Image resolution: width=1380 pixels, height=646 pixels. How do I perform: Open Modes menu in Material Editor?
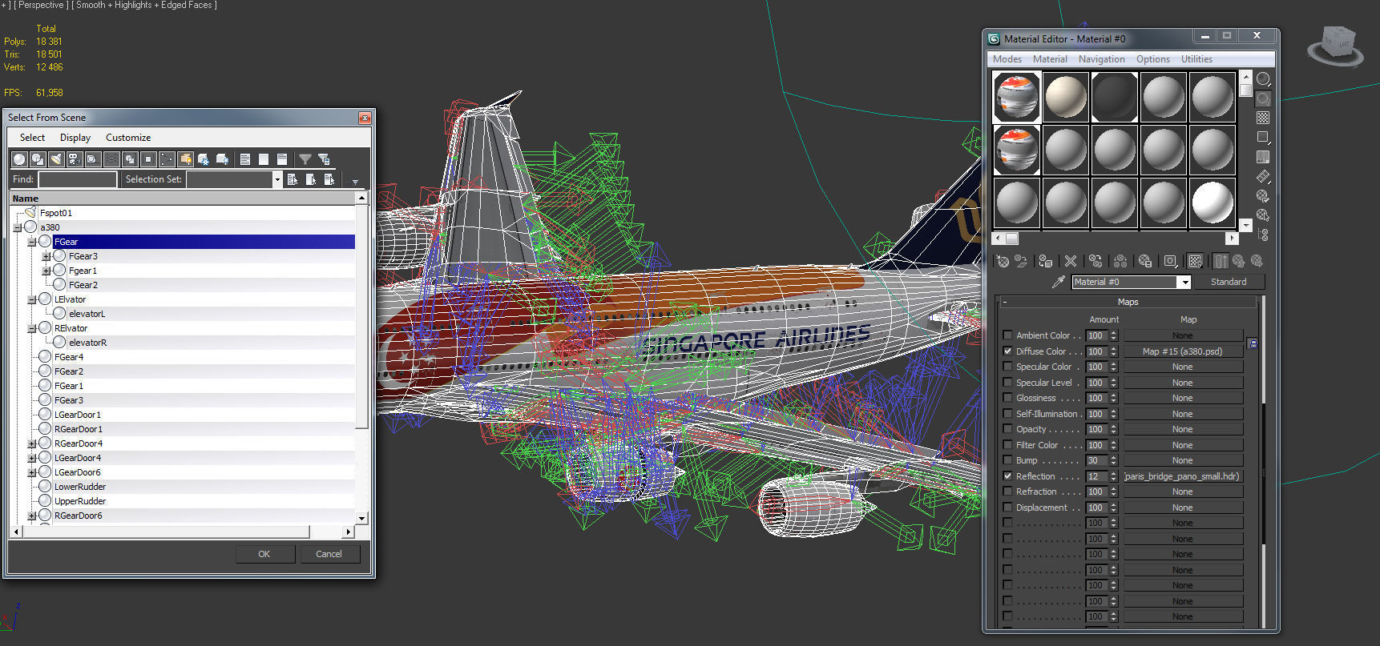tap(1007, 59)
